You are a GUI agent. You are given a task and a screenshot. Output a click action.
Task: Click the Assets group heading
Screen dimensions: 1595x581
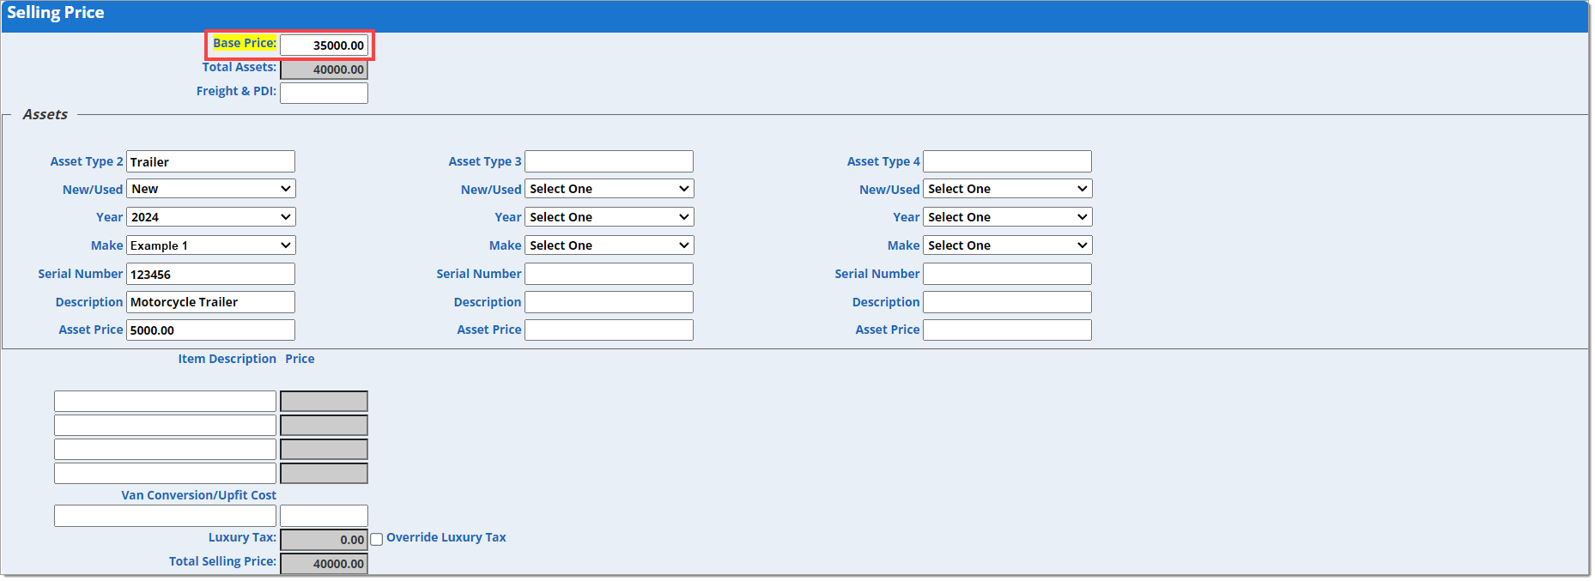pyautogui.click(x=45, y=114)
